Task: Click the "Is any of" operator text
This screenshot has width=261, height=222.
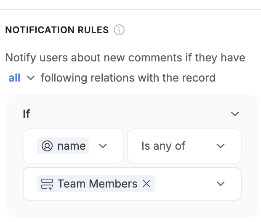Action: pos(163,146)
